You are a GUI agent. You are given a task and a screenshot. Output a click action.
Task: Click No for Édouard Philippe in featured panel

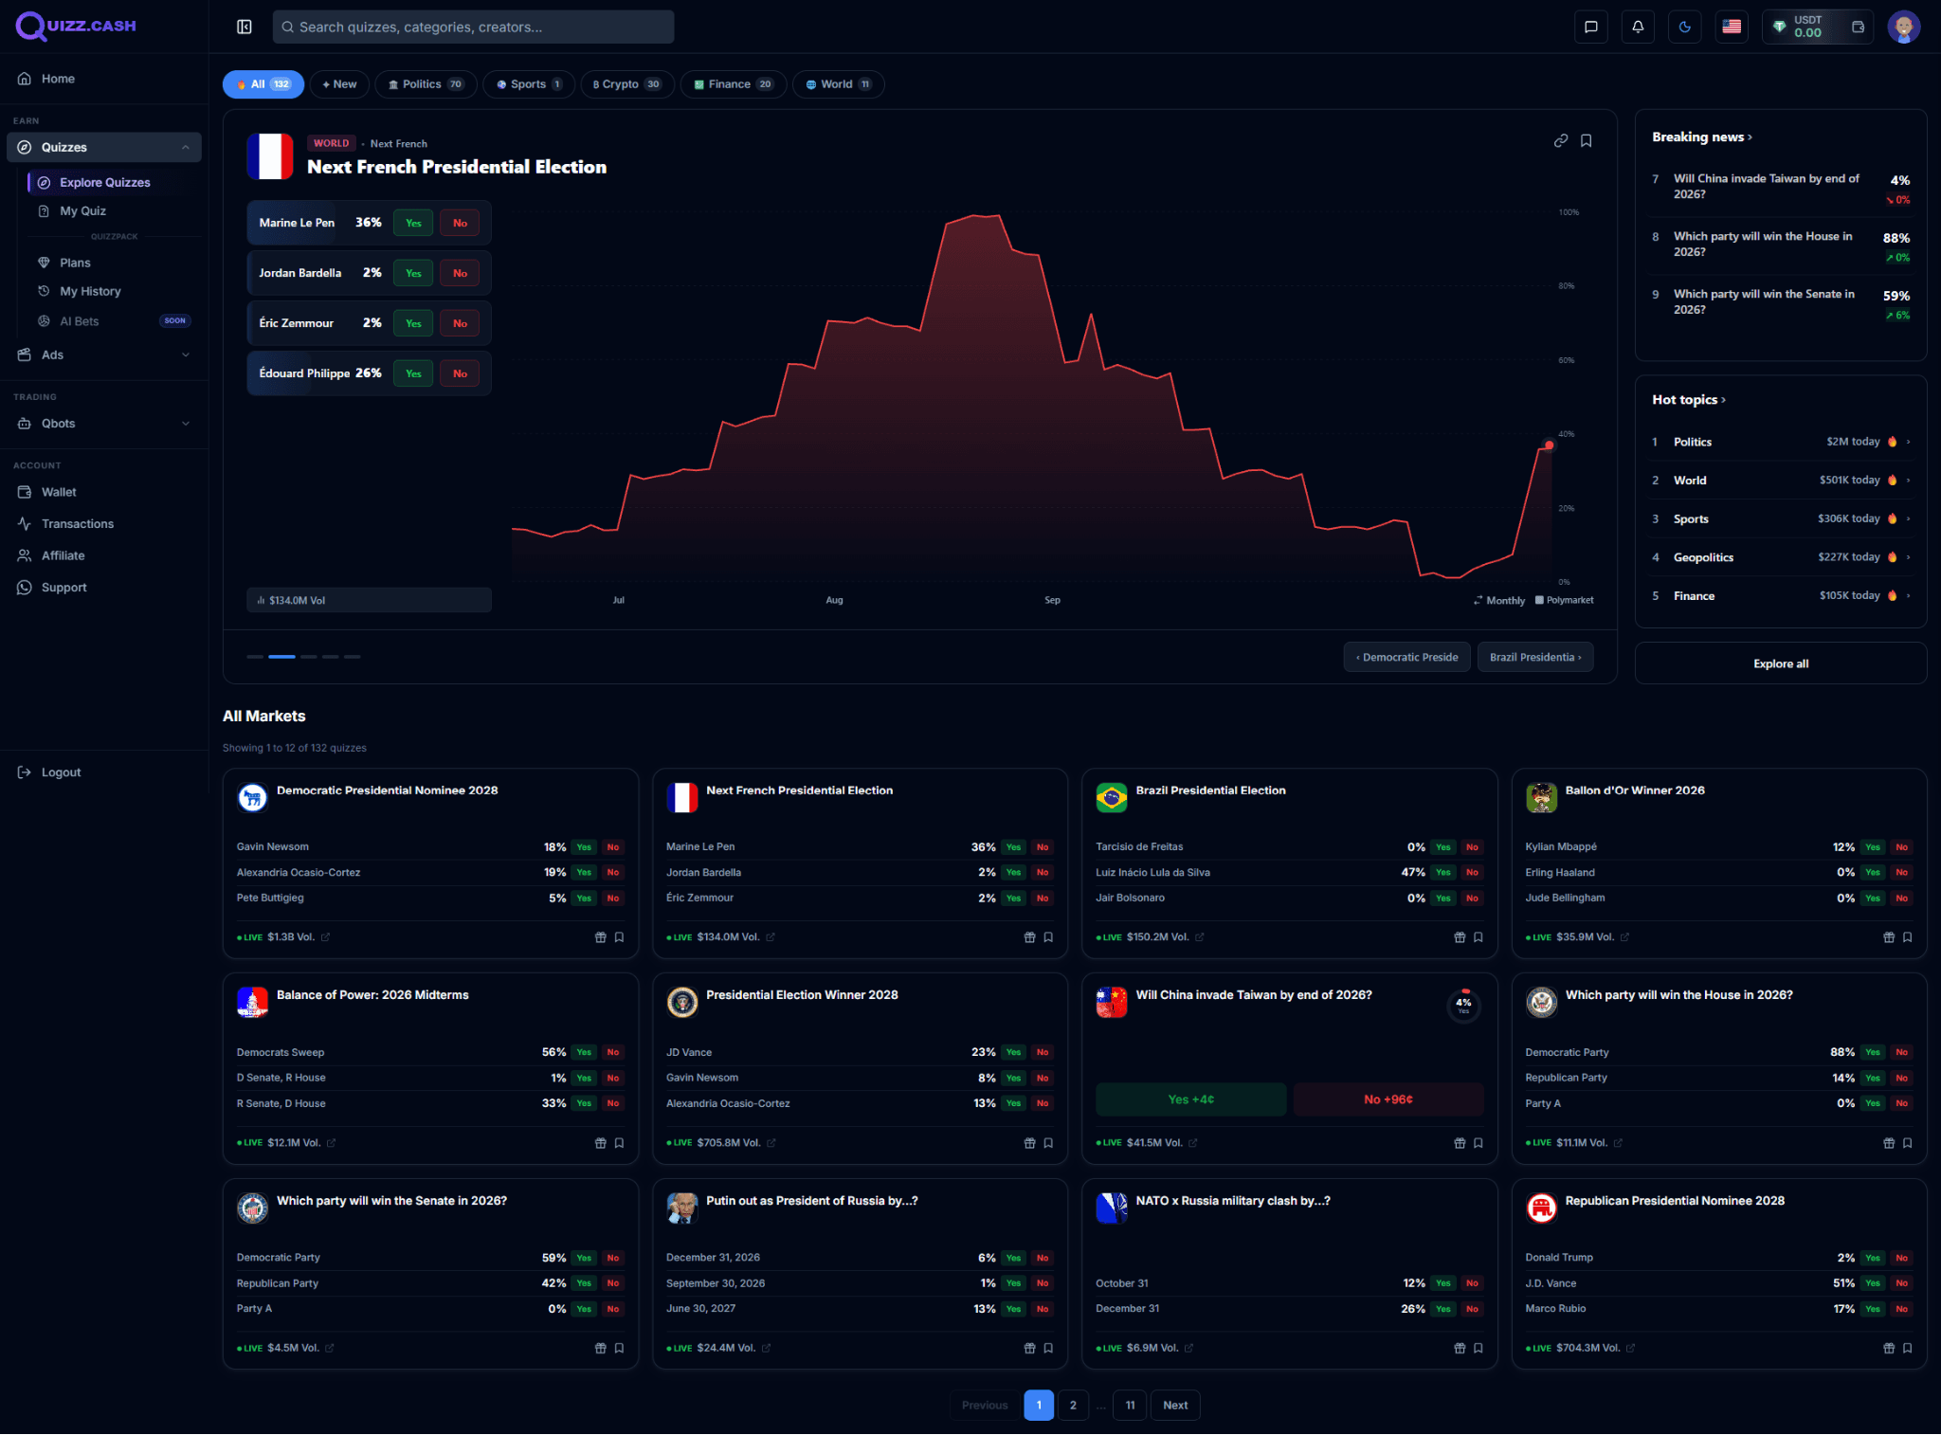pos(460,373)
